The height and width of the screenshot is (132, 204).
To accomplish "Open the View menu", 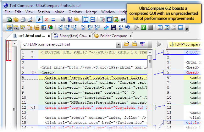I will pyautogui.click(x=29, y=12).
